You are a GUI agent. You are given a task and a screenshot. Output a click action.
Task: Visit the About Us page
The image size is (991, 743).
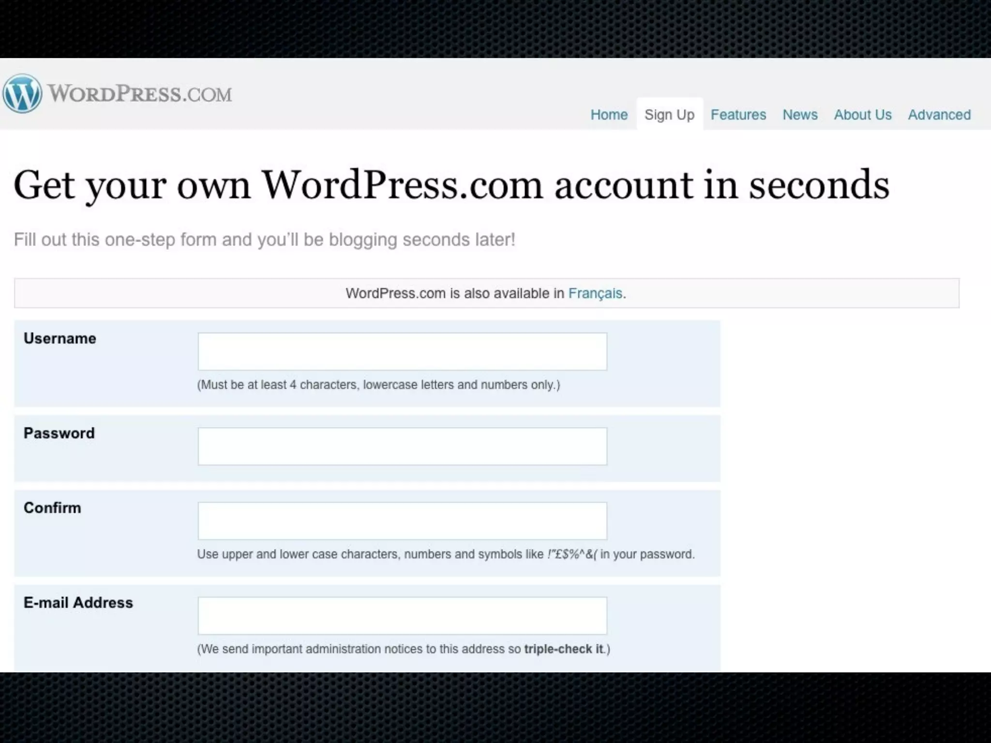click(x=862, y=115)
